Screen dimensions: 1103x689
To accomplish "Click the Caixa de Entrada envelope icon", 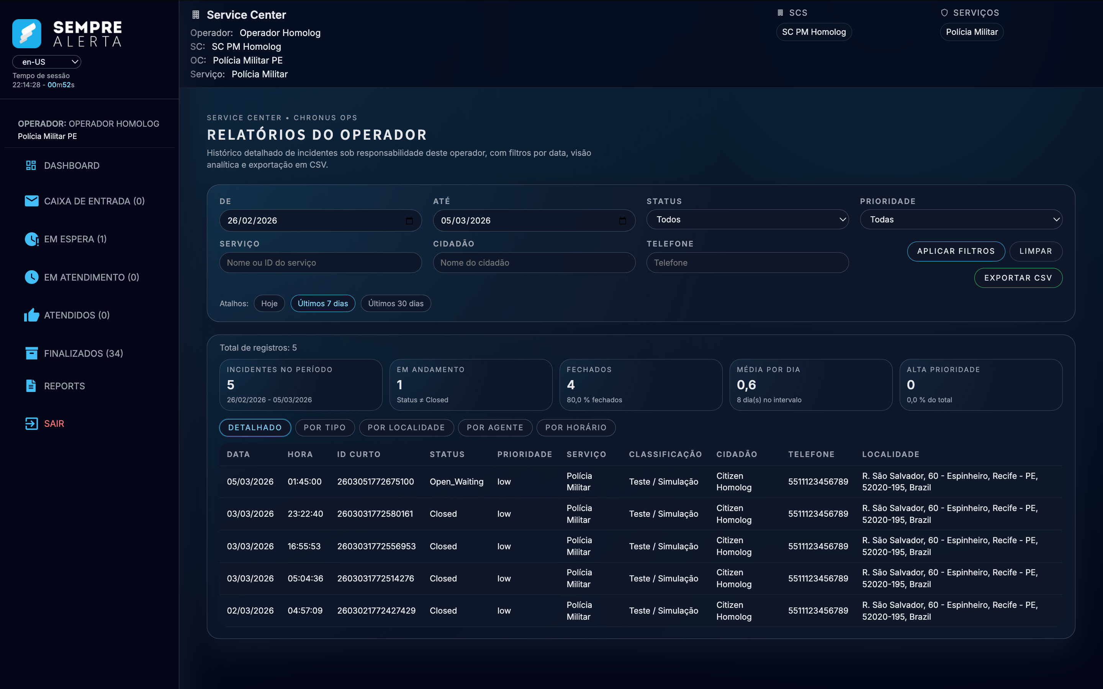I will pos(31,201).
